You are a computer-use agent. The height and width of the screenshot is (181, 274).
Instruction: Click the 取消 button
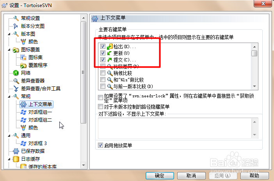191,176
